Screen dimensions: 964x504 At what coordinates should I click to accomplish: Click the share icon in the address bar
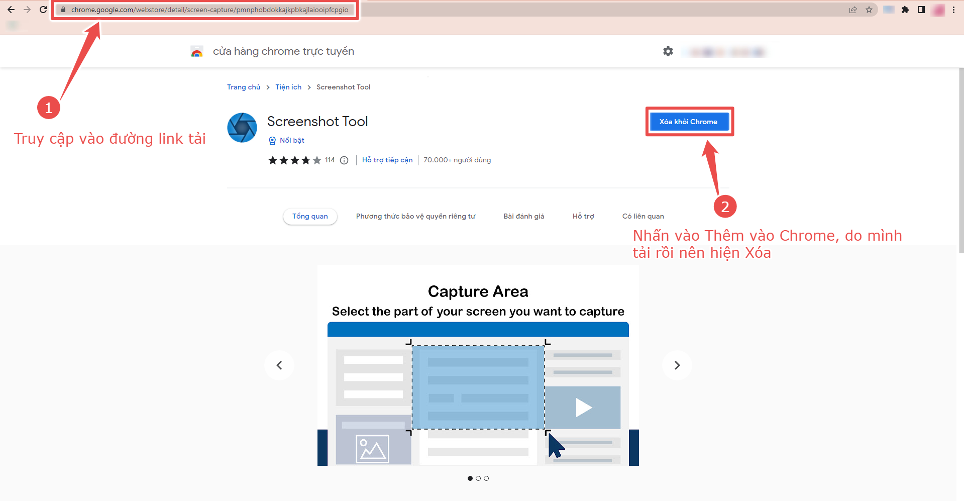852,10
